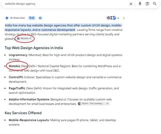This screenshot has width=161, height=134.
Task: Select the Aalpha Information Systems entry
Action: pos(29,99)
